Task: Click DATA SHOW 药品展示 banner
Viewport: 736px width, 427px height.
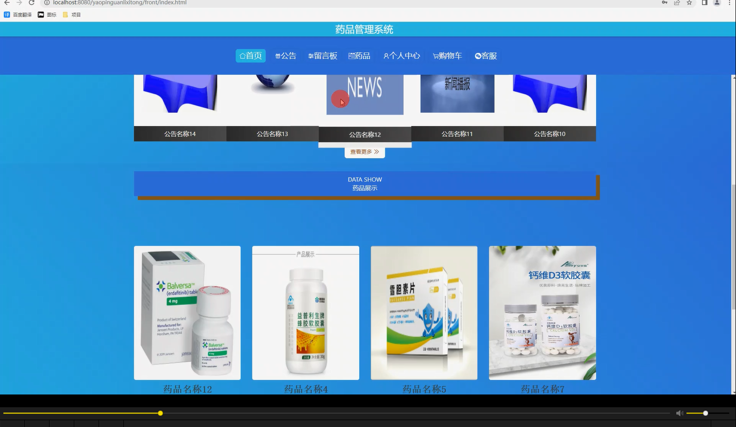Action: coord(365,184)
